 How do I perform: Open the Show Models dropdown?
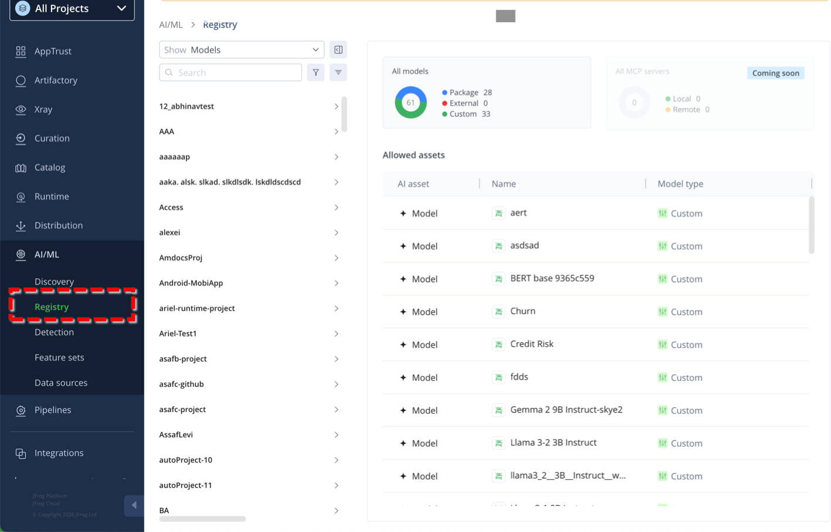point(242,50)
